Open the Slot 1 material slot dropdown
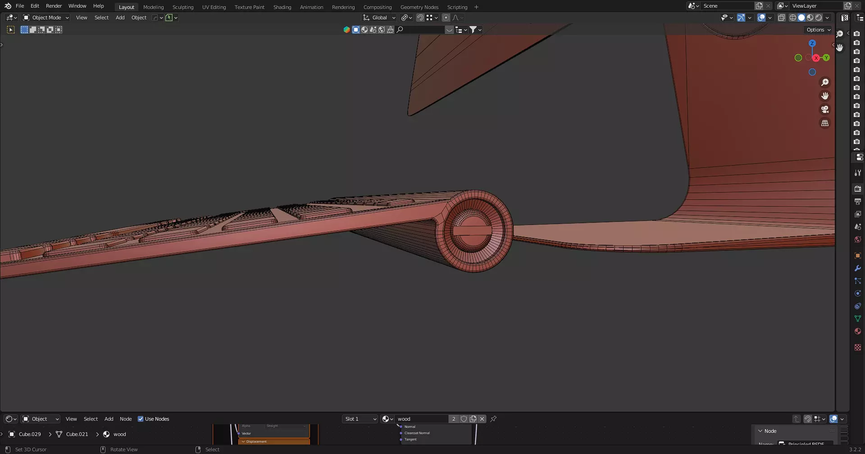865x454 pixels. (x=360, y=419)
